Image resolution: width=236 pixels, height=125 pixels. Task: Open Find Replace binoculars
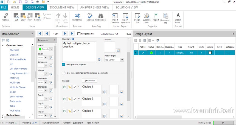101,17
